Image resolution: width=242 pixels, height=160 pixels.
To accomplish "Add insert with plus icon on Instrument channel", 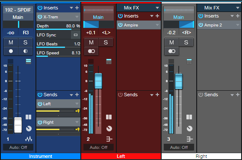I will [77, 8].
